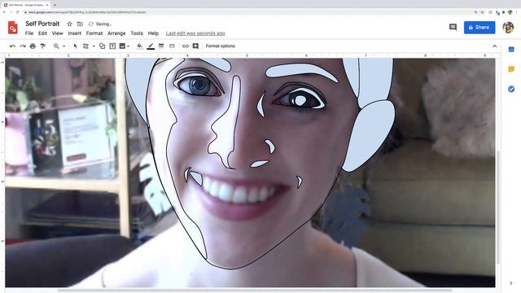Open a new browser tab
This screenshot has height=293, width=521.
55,5
